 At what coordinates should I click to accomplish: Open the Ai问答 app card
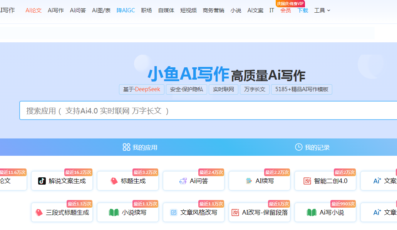tap(194, 181)
